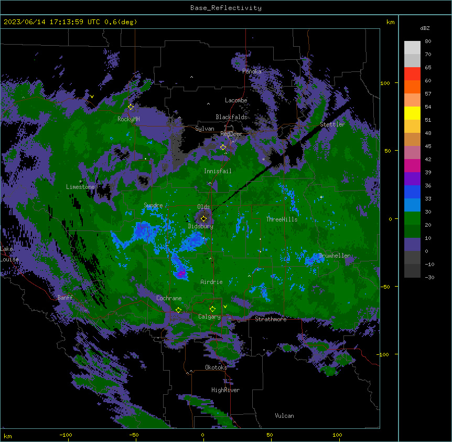
Task: Pick the light blue swatch between 33 and 30
Action: 412,205
